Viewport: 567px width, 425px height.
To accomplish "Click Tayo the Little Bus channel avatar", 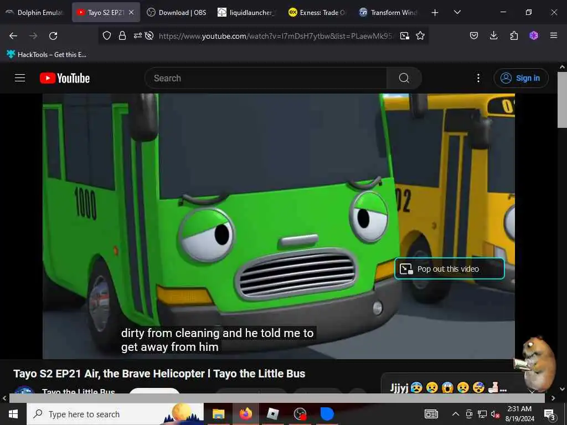I will click(x=24, y=391).
